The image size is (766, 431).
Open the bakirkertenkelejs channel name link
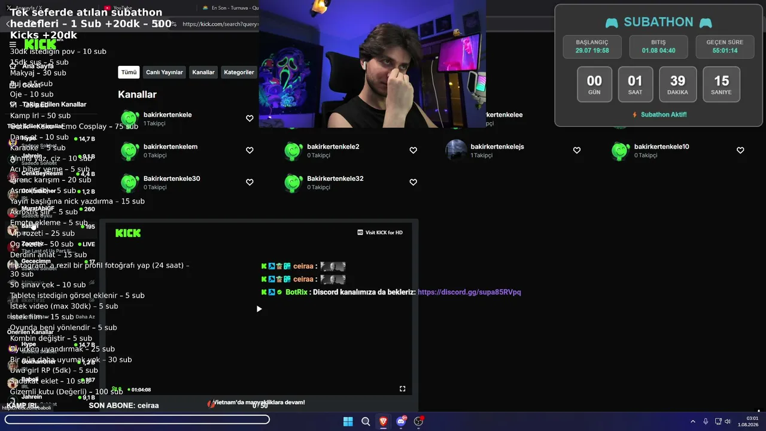497,147
